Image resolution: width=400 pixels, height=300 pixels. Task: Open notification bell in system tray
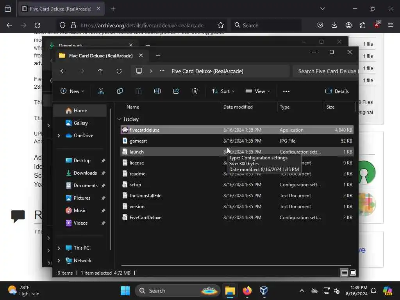coord(373,291)
